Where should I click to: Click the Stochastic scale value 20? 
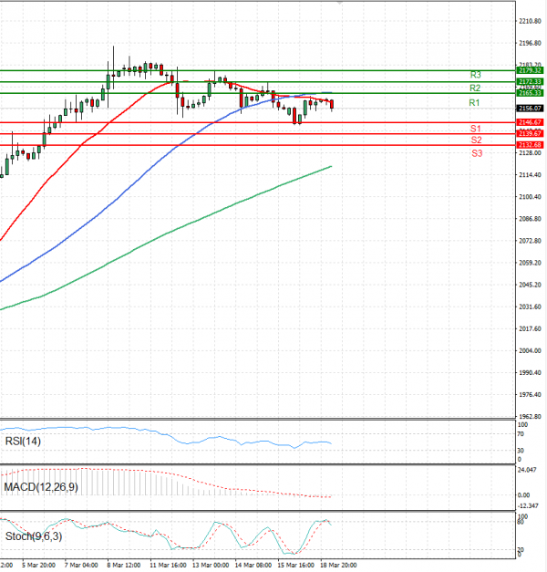click(x=521, y=550)
